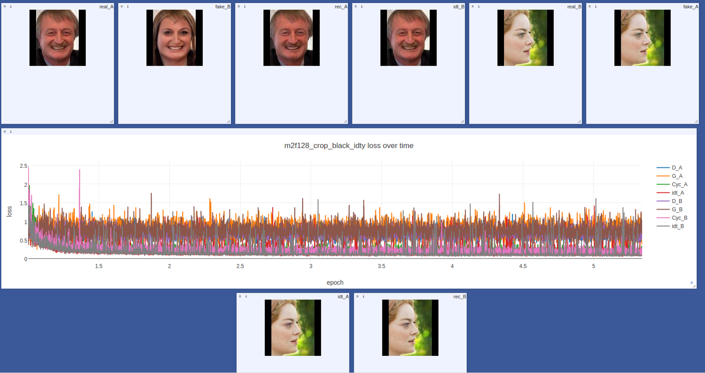Toggle D_B trace in legend
705x373 pixels.
pos(672,201)
